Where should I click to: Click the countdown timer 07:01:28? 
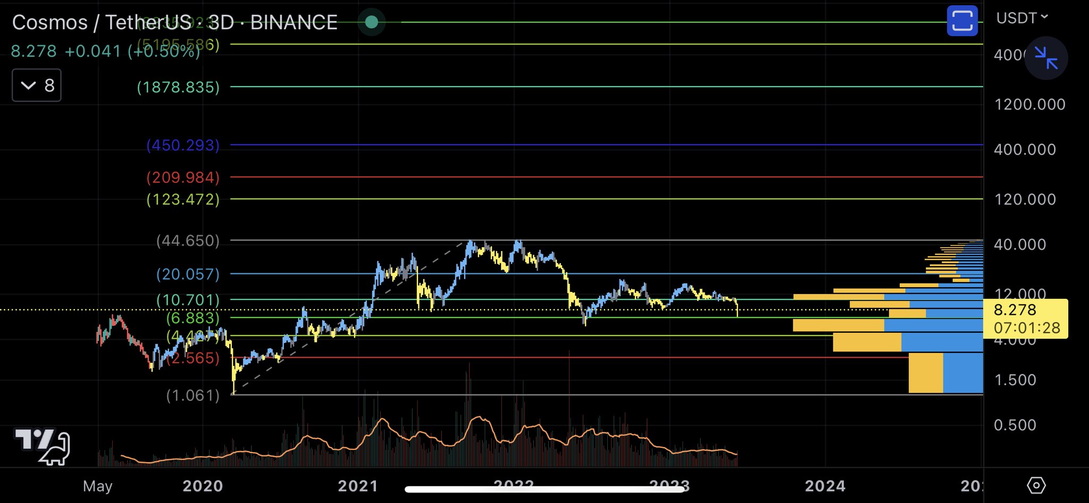pyautogui.click(x=1027, y=328)
